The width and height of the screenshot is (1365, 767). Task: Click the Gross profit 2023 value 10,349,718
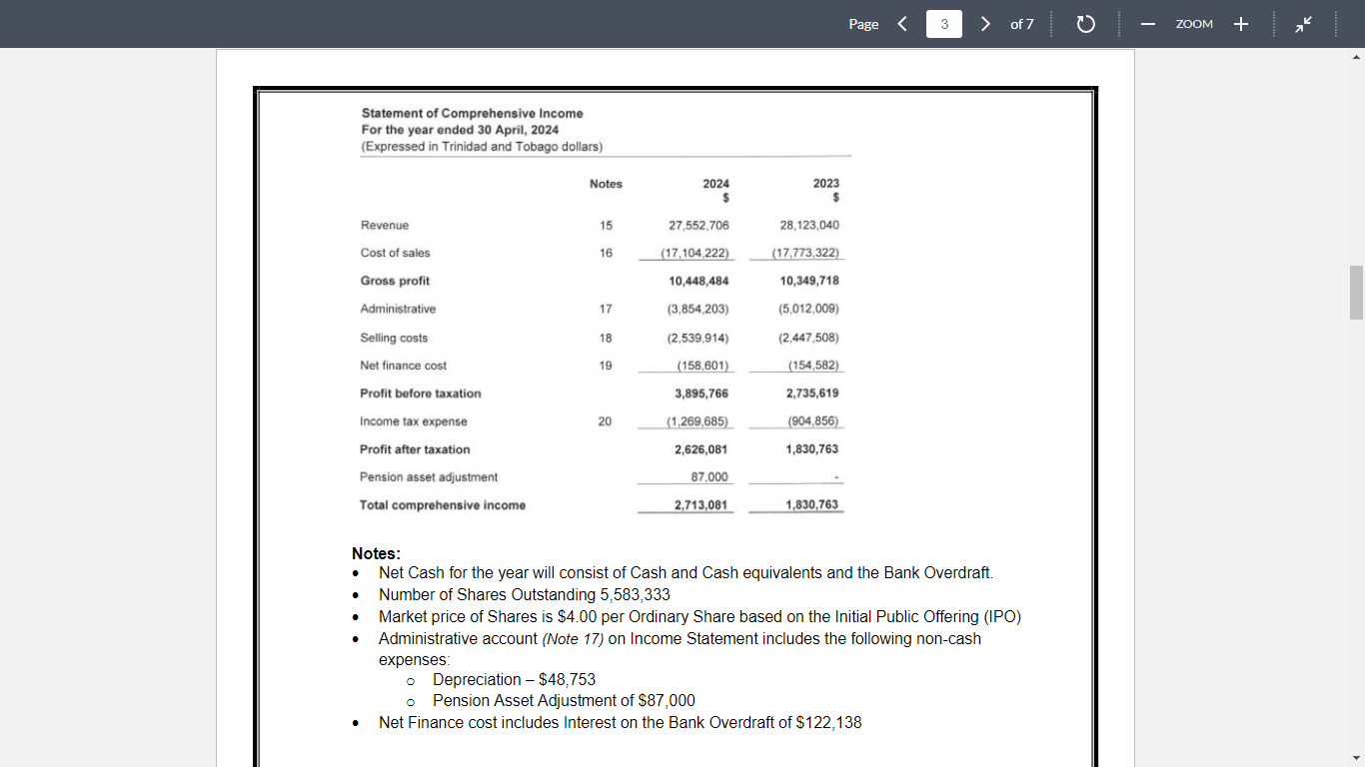point(809,282)
